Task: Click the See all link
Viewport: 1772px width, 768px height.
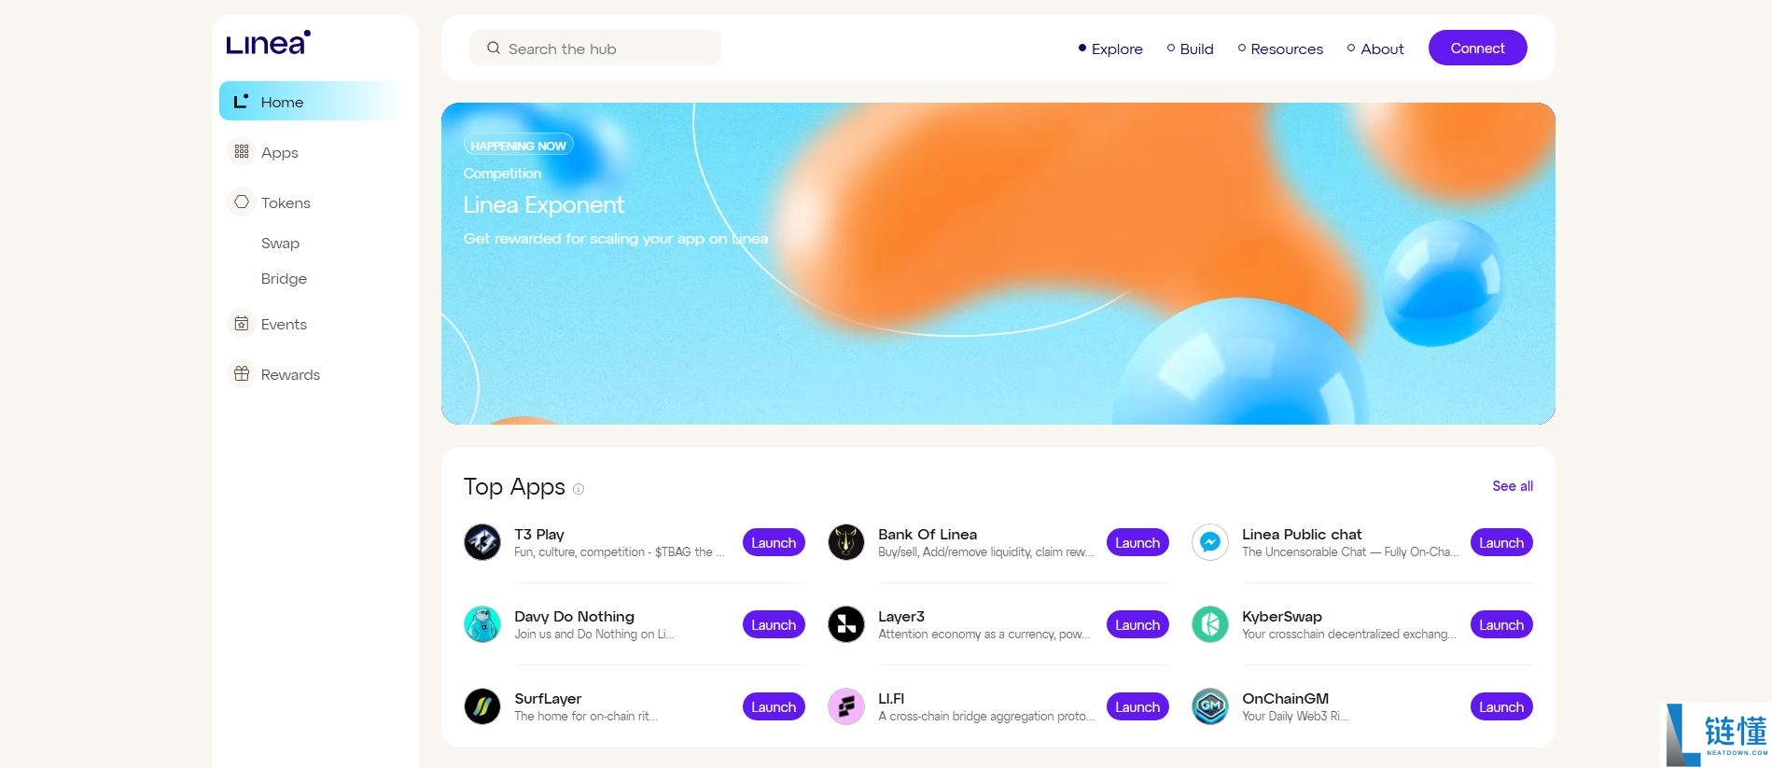Action: (1513, 486)
